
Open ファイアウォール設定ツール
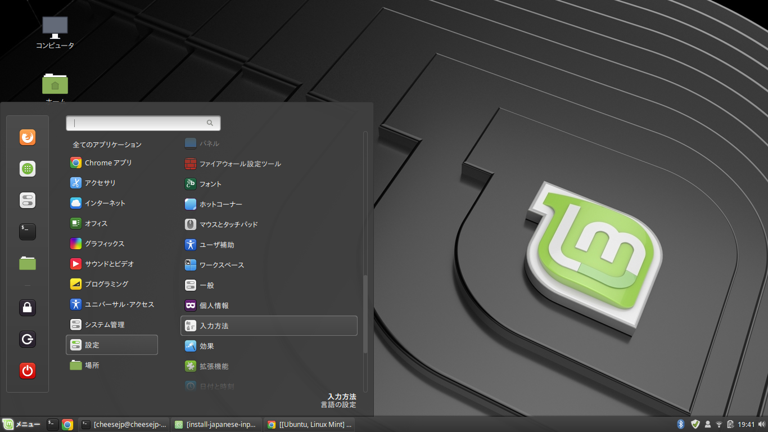tap(240, 164)
